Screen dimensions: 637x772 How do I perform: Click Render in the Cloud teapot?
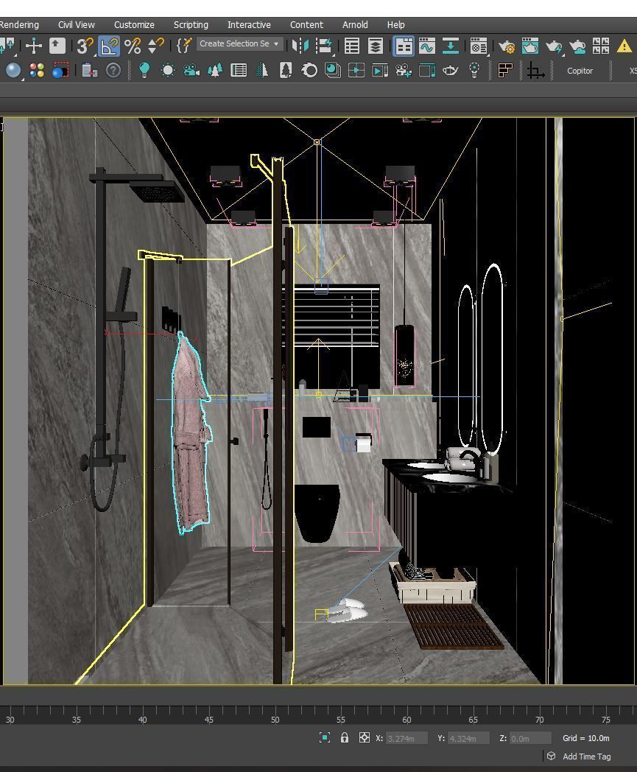tap(577, 46)
